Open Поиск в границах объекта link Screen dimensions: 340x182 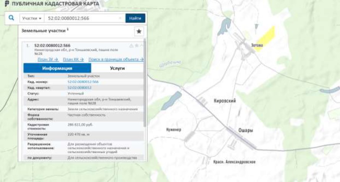click(116, 59)
